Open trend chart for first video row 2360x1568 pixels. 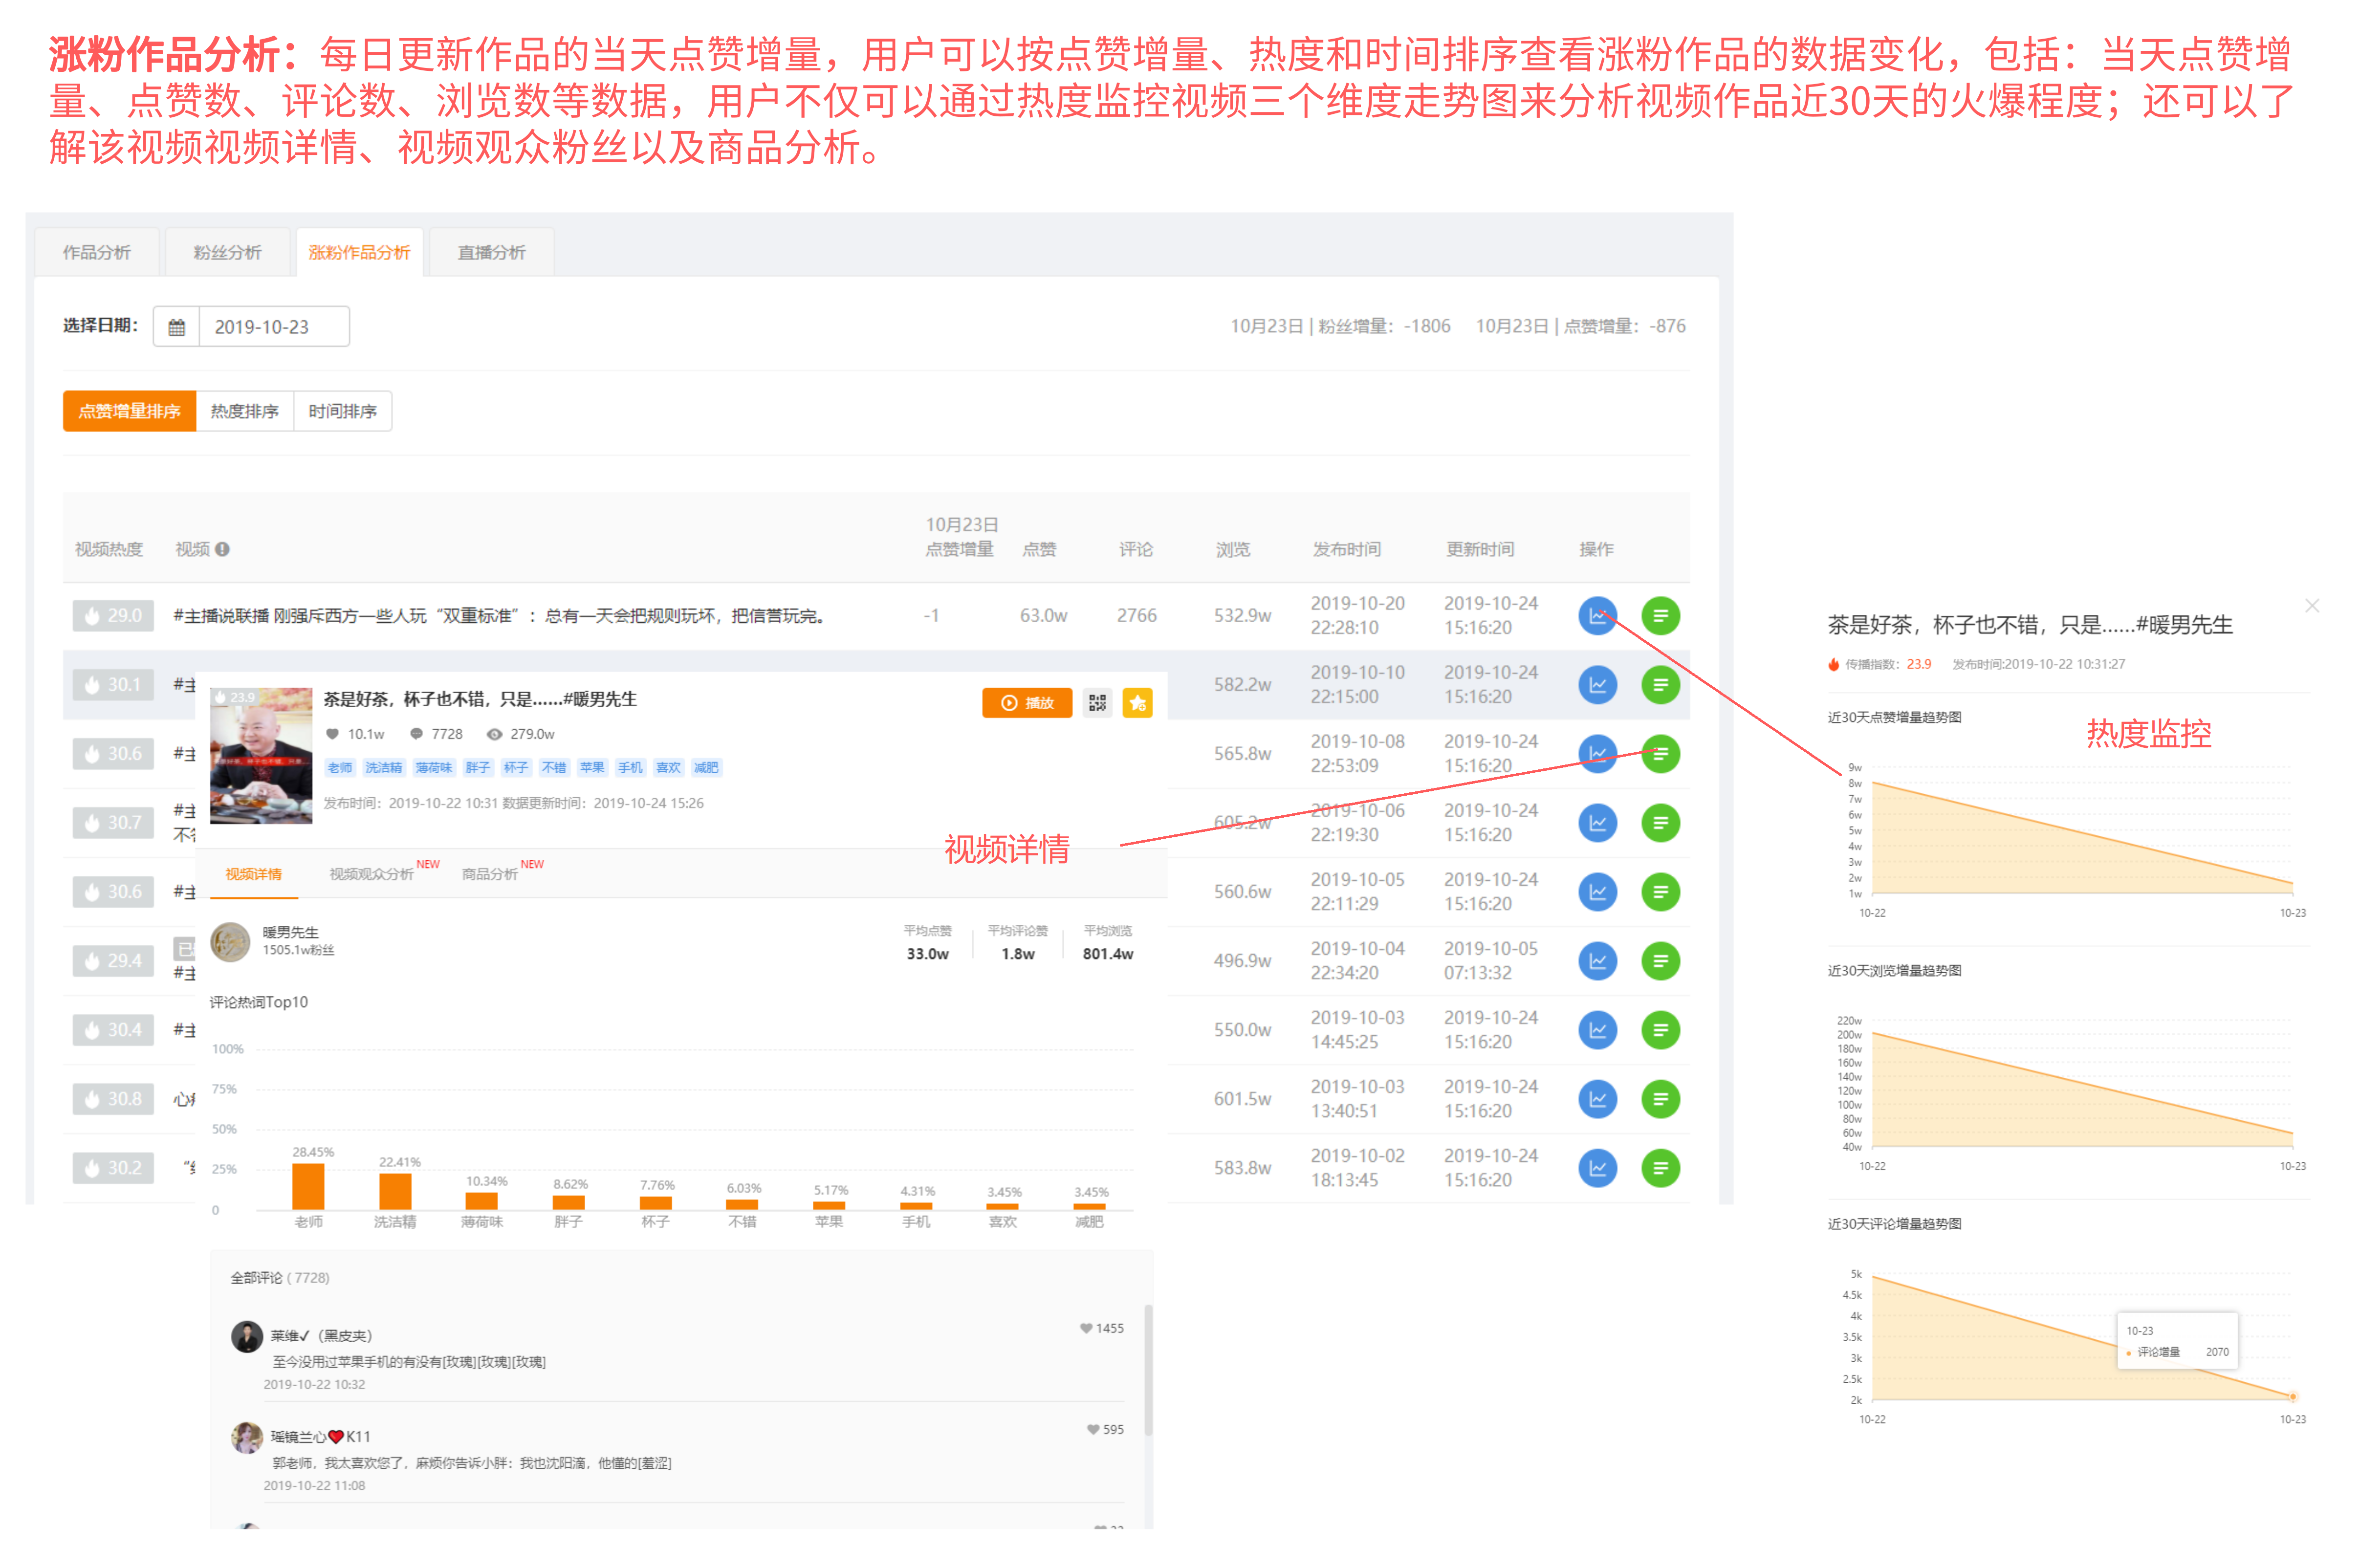[1597, 615]
